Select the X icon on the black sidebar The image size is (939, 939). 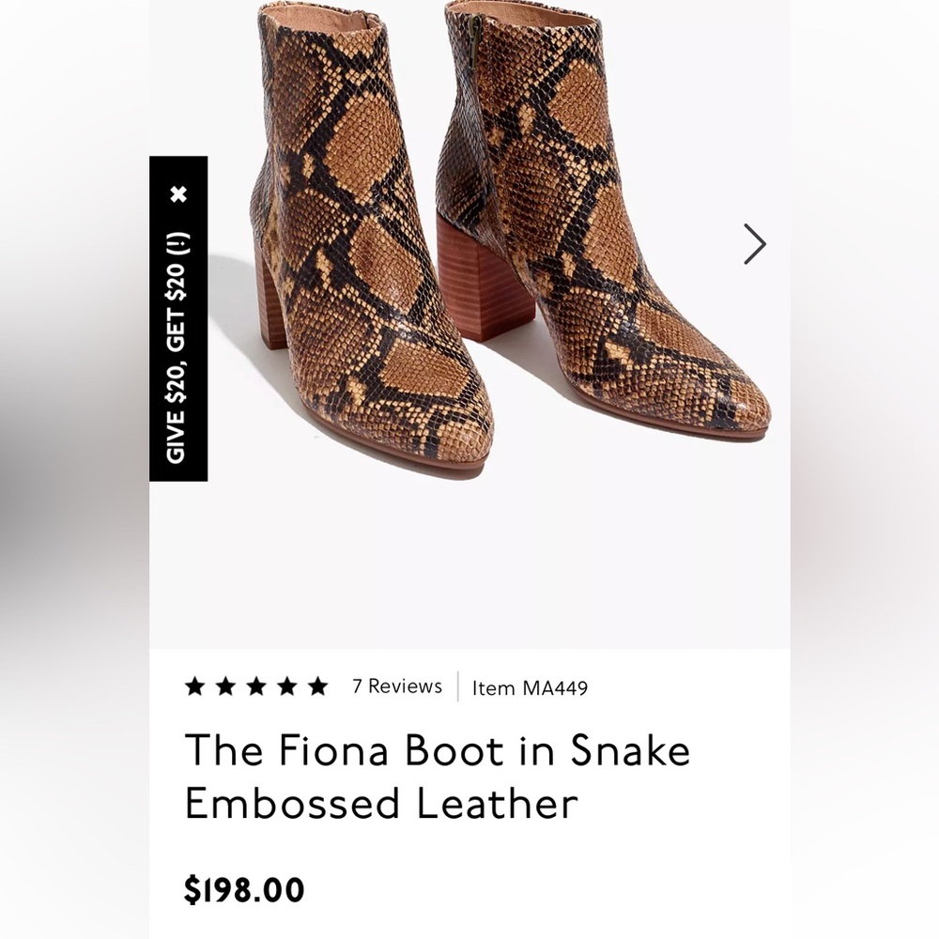178,193
